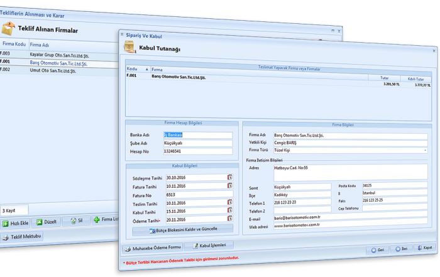Sort by Kodu column header arrow
440x277 pixels.
coord(147,70)
